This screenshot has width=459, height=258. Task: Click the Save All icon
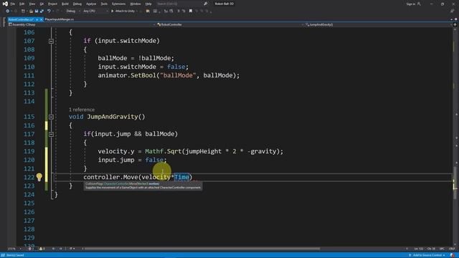42,11
